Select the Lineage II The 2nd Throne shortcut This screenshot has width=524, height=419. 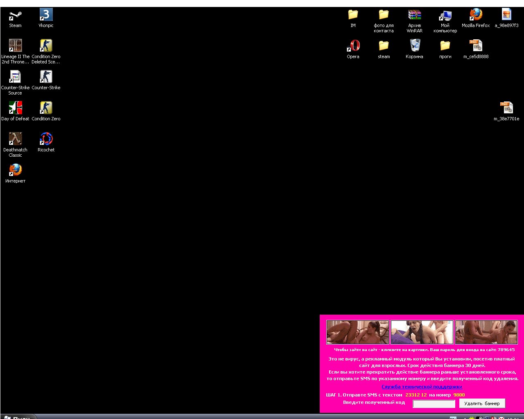coord(15,52)
